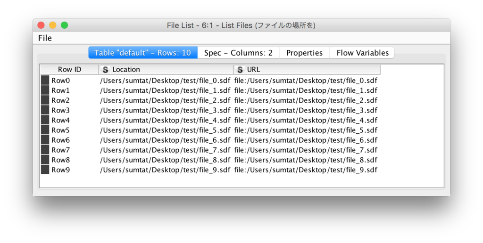The image size is (483, 243).
Task: Select the Row3 row ID cell
Action: pos(70,110)
